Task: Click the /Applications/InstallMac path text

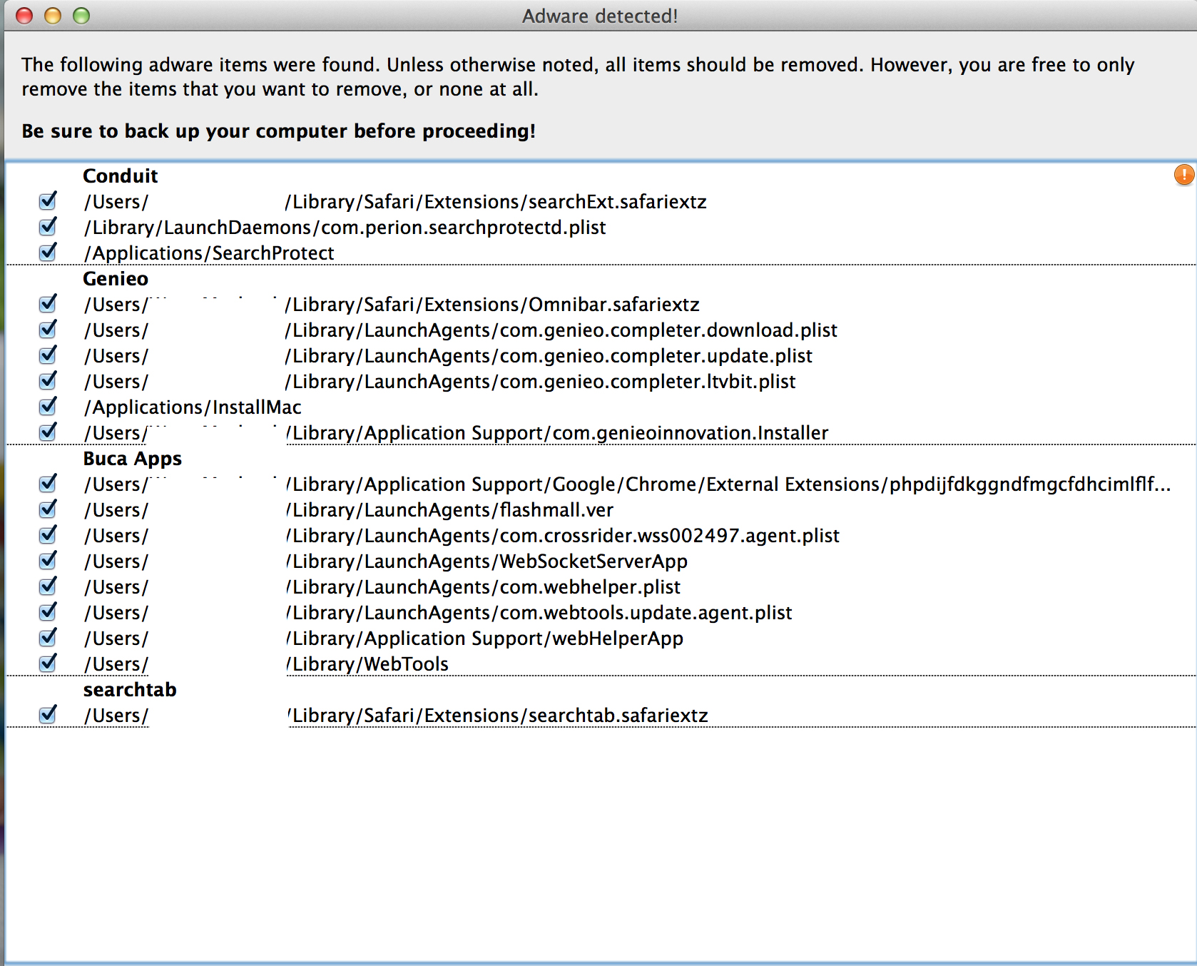Action: (193, 407)
